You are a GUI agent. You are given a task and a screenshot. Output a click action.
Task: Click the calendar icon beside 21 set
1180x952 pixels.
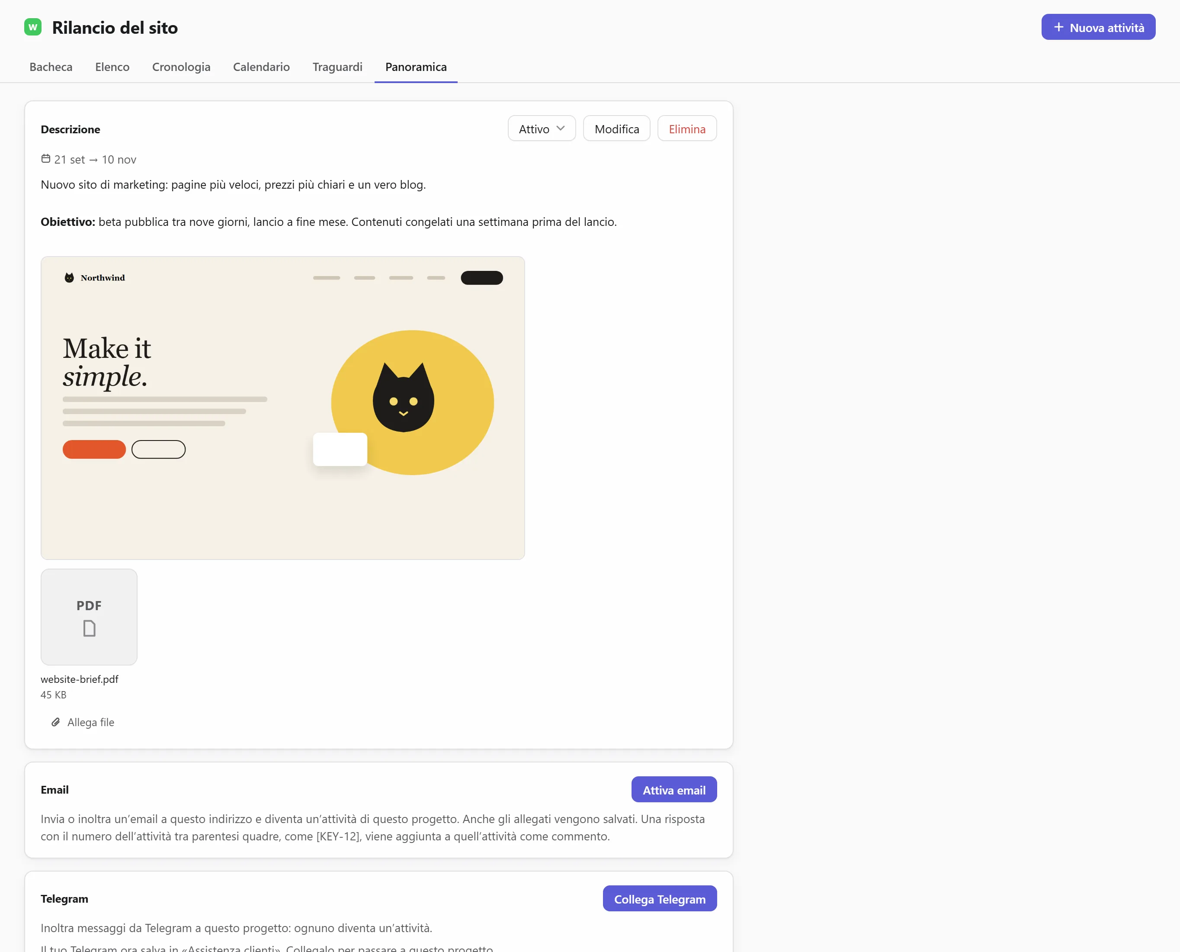tap(46, 159)
